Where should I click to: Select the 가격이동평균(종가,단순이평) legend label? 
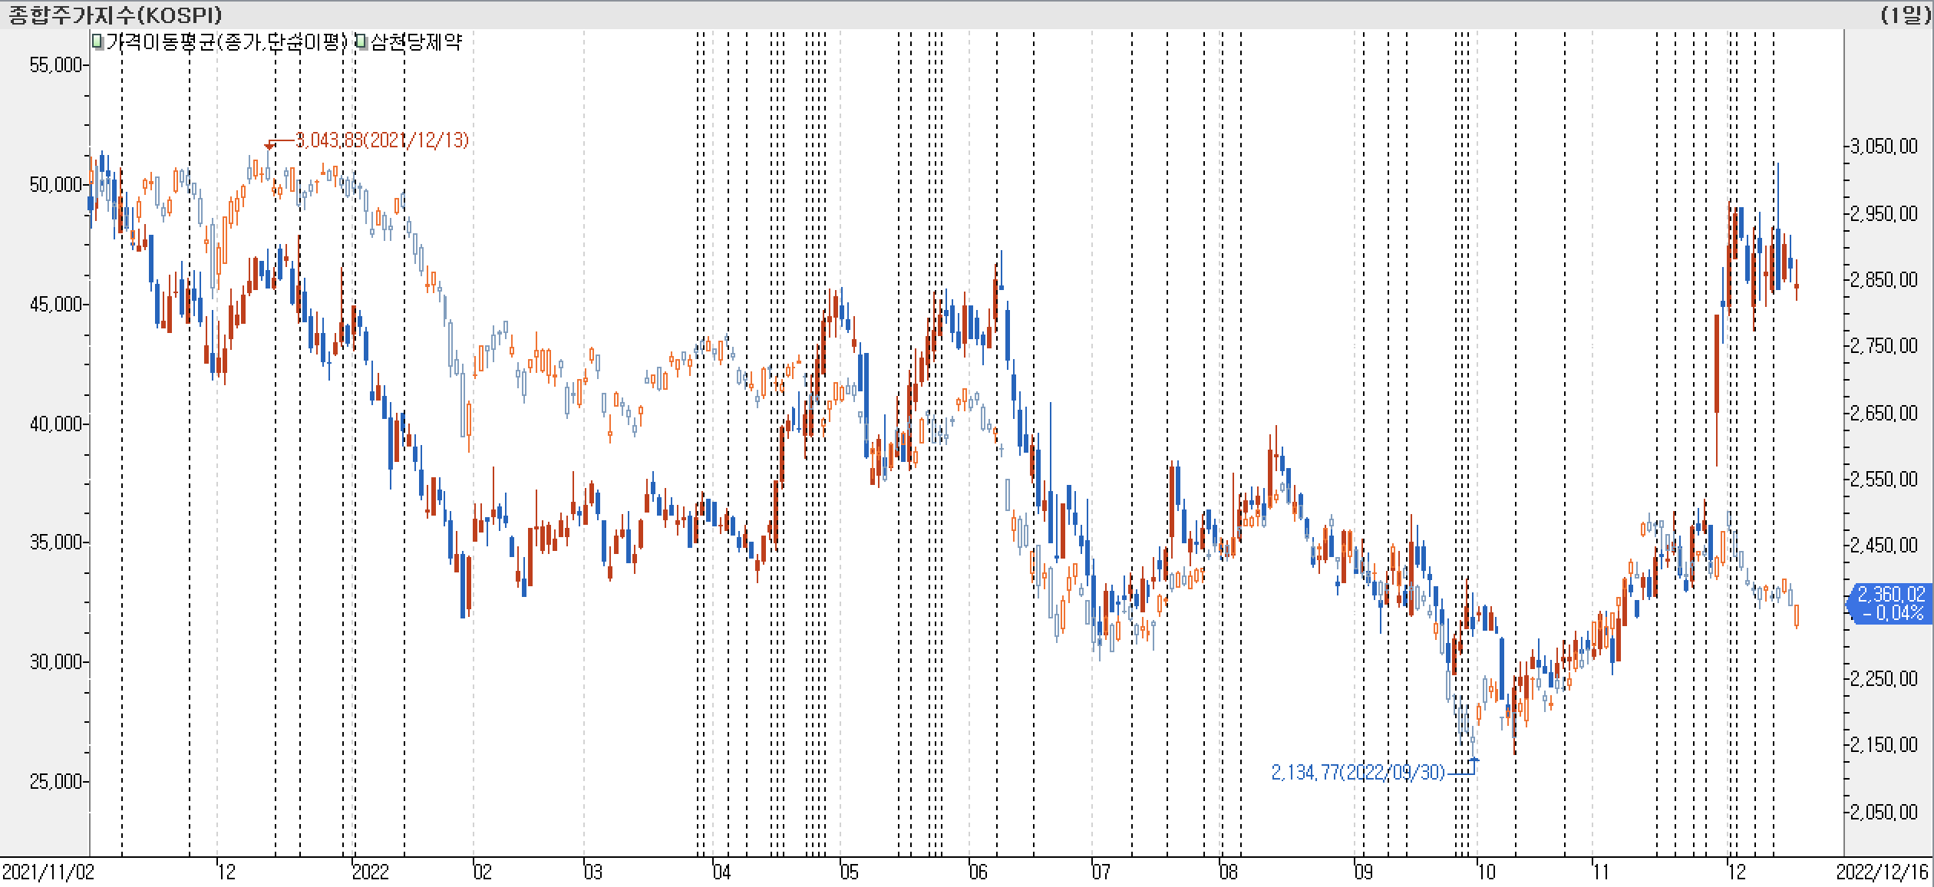227,42
